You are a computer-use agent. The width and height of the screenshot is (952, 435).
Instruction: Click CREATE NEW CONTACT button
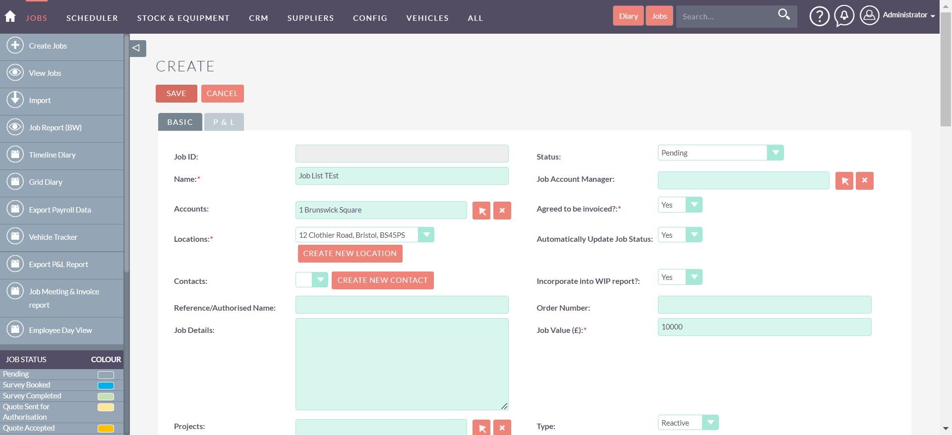383,280
